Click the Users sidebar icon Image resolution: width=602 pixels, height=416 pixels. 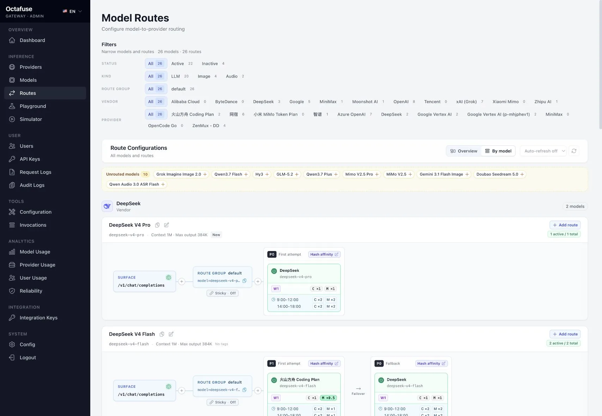click(x=12, y=146)
